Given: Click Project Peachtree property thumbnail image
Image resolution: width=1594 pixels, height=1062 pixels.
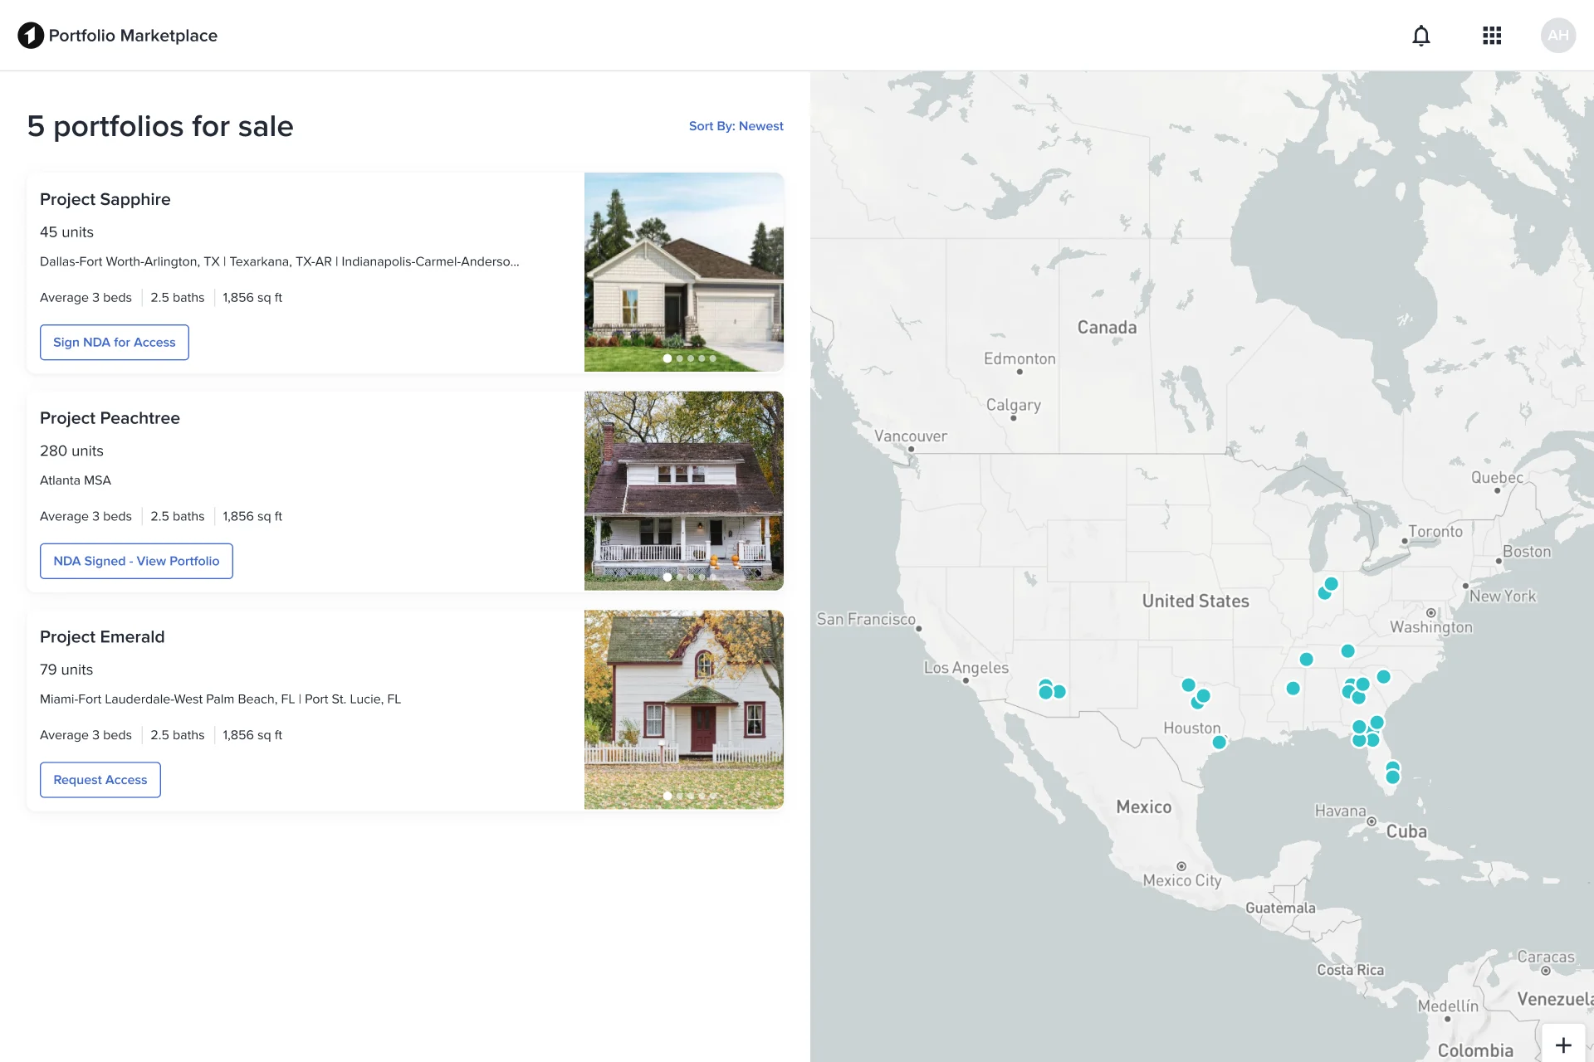Looking at the screenshot, I should tap(684, 490).
